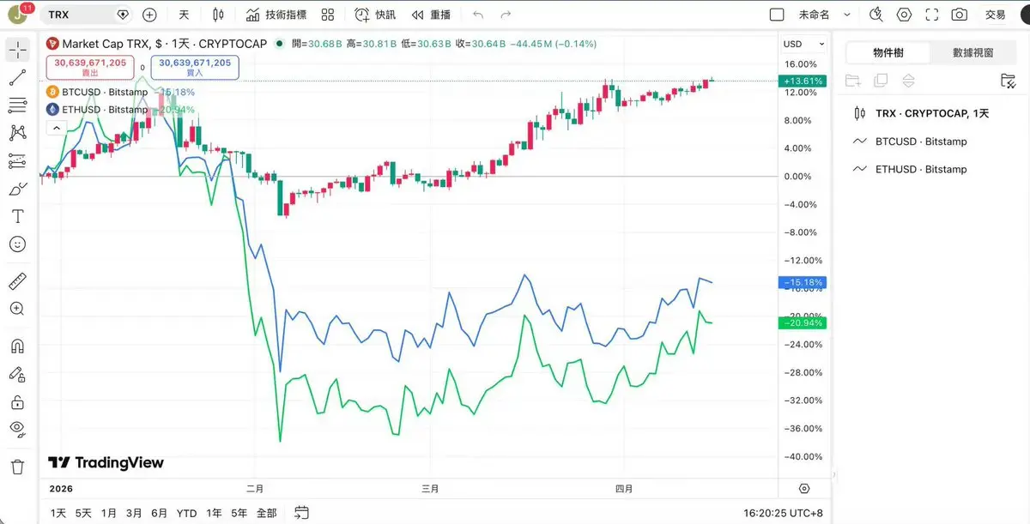1030x524 pixels.
Task: Collapse the chart legend with chevron
Action: 56,128
